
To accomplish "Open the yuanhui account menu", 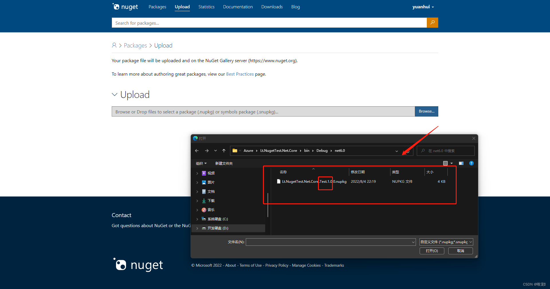I will click(x=423, y=7).
